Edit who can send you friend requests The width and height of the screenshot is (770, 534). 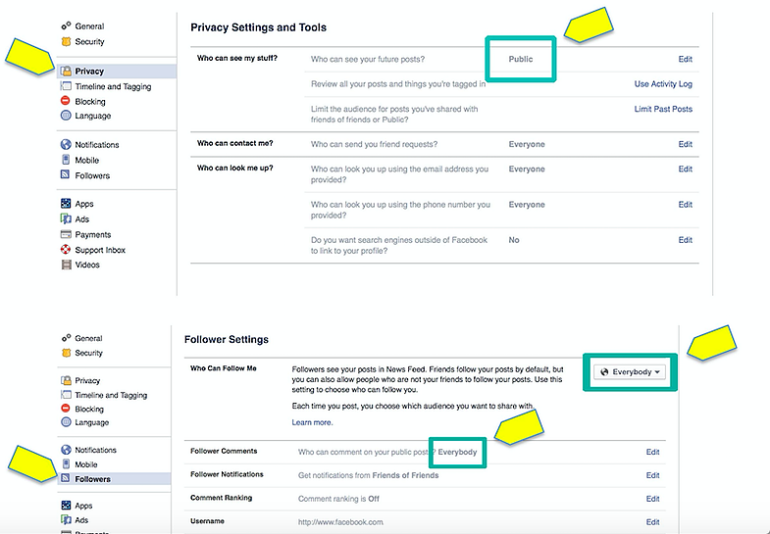[685, 144]
